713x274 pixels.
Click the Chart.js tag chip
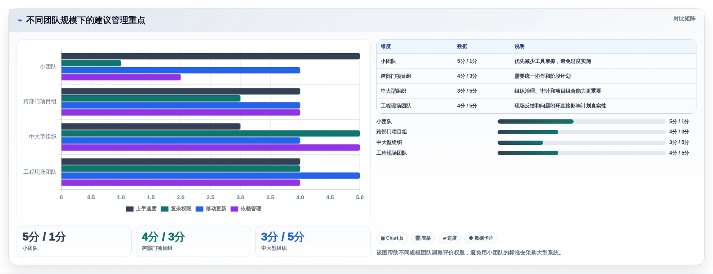click(x=392, y=238)
